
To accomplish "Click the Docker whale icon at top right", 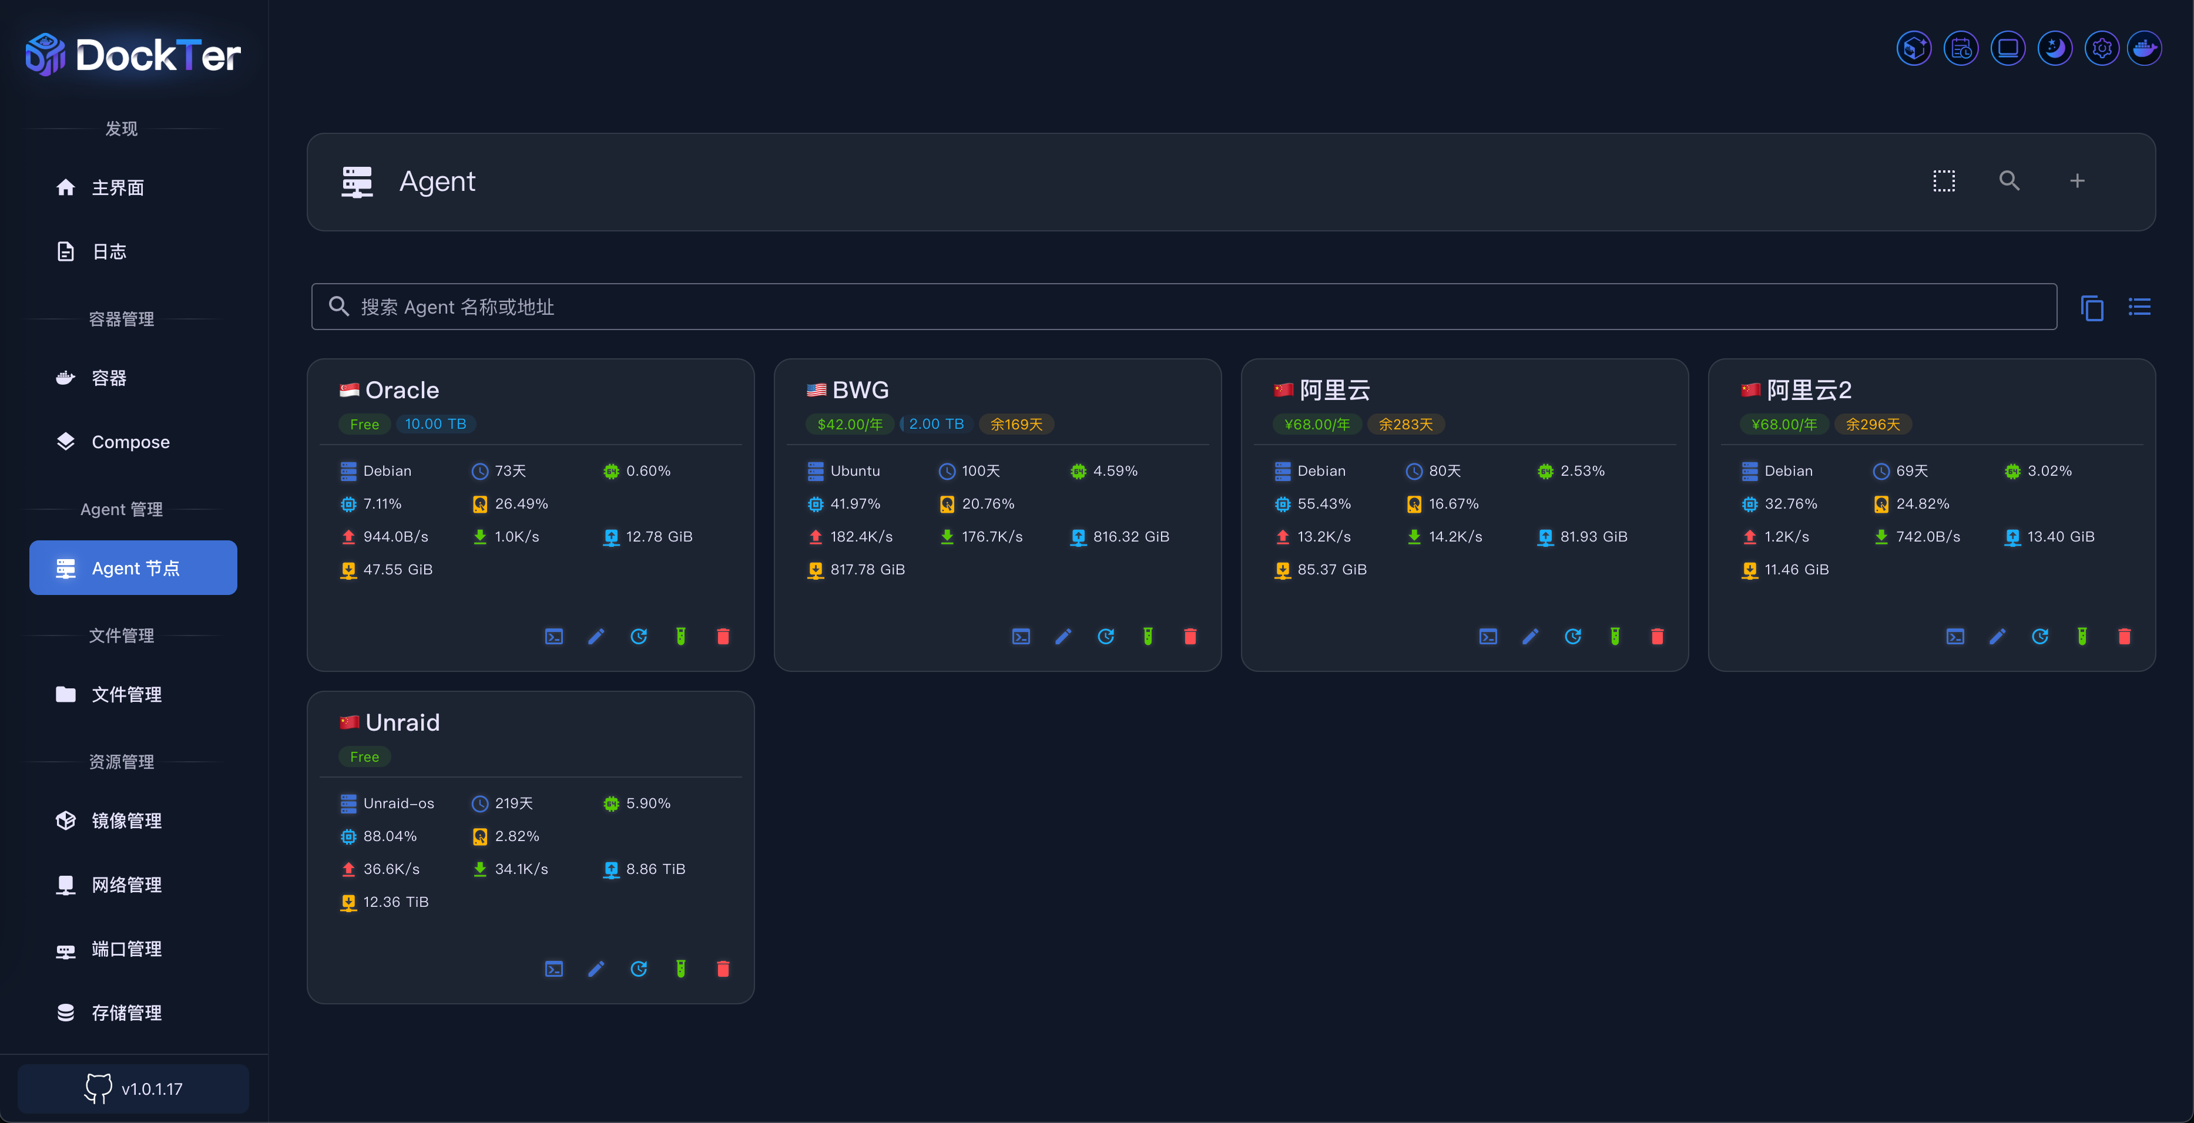I will (2143, 49).
